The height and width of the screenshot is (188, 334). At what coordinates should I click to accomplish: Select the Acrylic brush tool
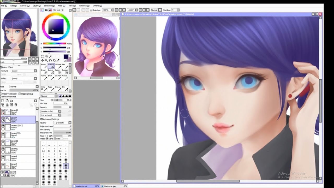[x=44, y=77]
